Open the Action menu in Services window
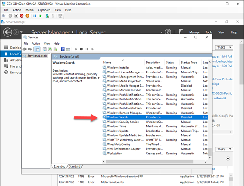Image resolution: width=244 pixels, height=186 pixels. 36,43
